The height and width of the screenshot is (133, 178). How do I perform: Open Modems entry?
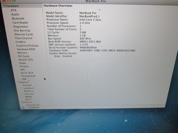tap(29, 91)
